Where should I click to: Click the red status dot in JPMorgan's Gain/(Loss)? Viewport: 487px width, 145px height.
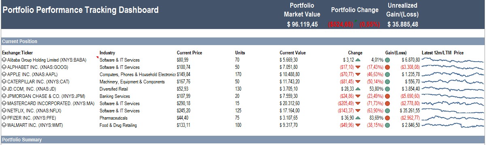(387, 96)
